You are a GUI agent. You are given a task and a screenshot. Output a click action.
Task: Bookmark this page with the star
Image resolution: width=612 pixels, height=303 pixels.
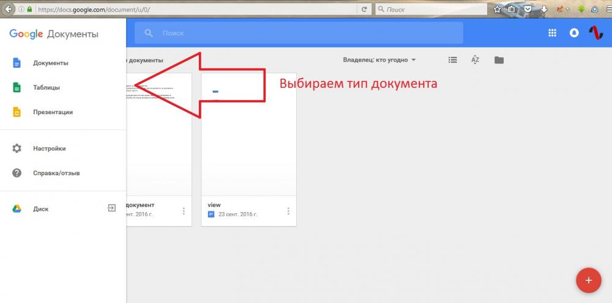point(497,9)
